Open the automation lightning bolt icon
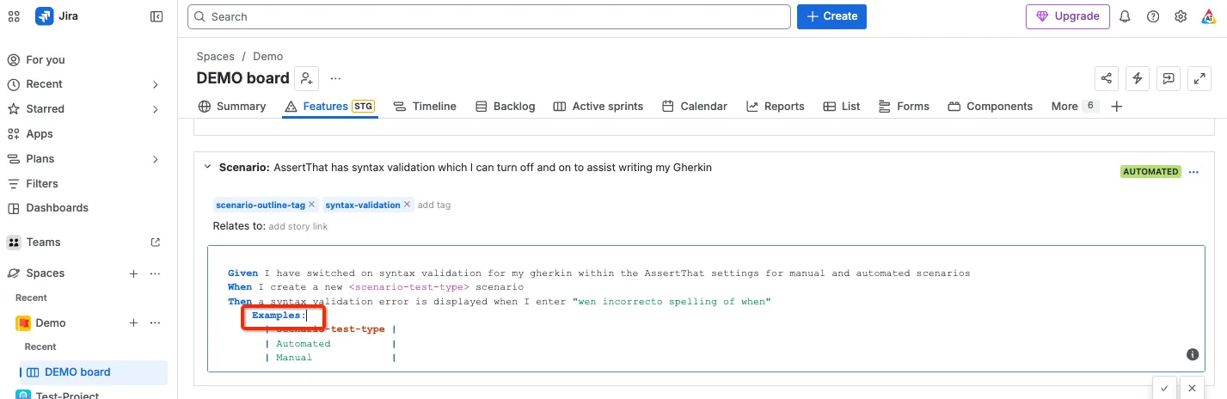The width and height of the screenshot is (1227, 399). (1138, 78)
